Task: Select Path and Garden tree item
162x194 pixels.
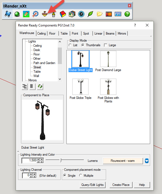Action: coord(44,63)
